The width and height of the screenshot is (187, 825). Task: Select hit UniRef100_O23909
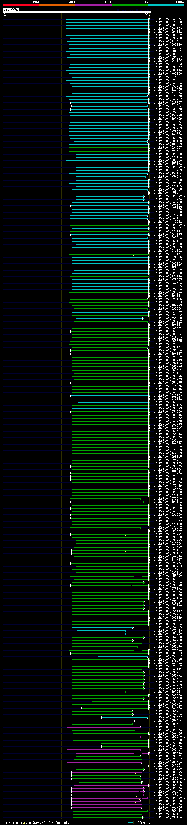(167, 380)
